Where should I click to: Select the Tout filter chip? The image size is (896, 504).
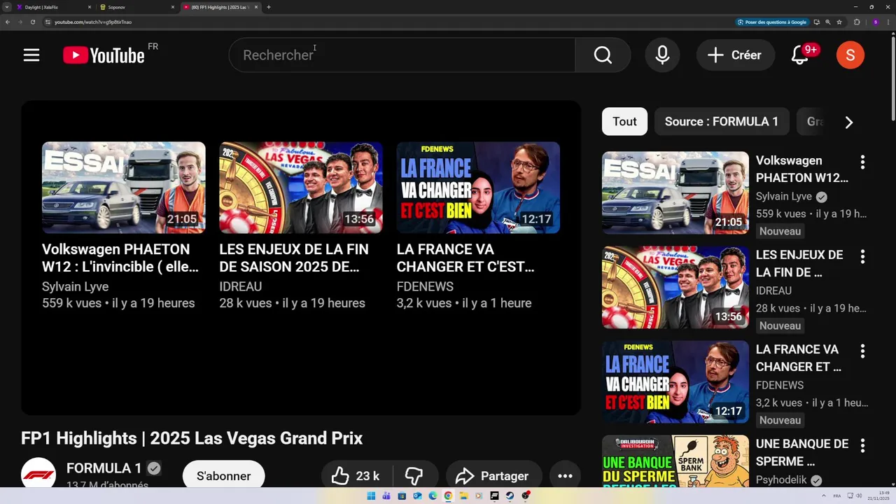coord(624,122)
